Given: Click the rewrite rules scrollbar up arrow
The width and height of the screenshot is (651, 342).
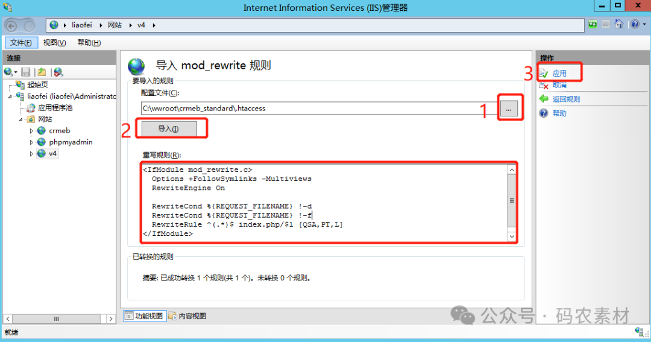Looking at the screenshot, I should (x=512, y=169).
